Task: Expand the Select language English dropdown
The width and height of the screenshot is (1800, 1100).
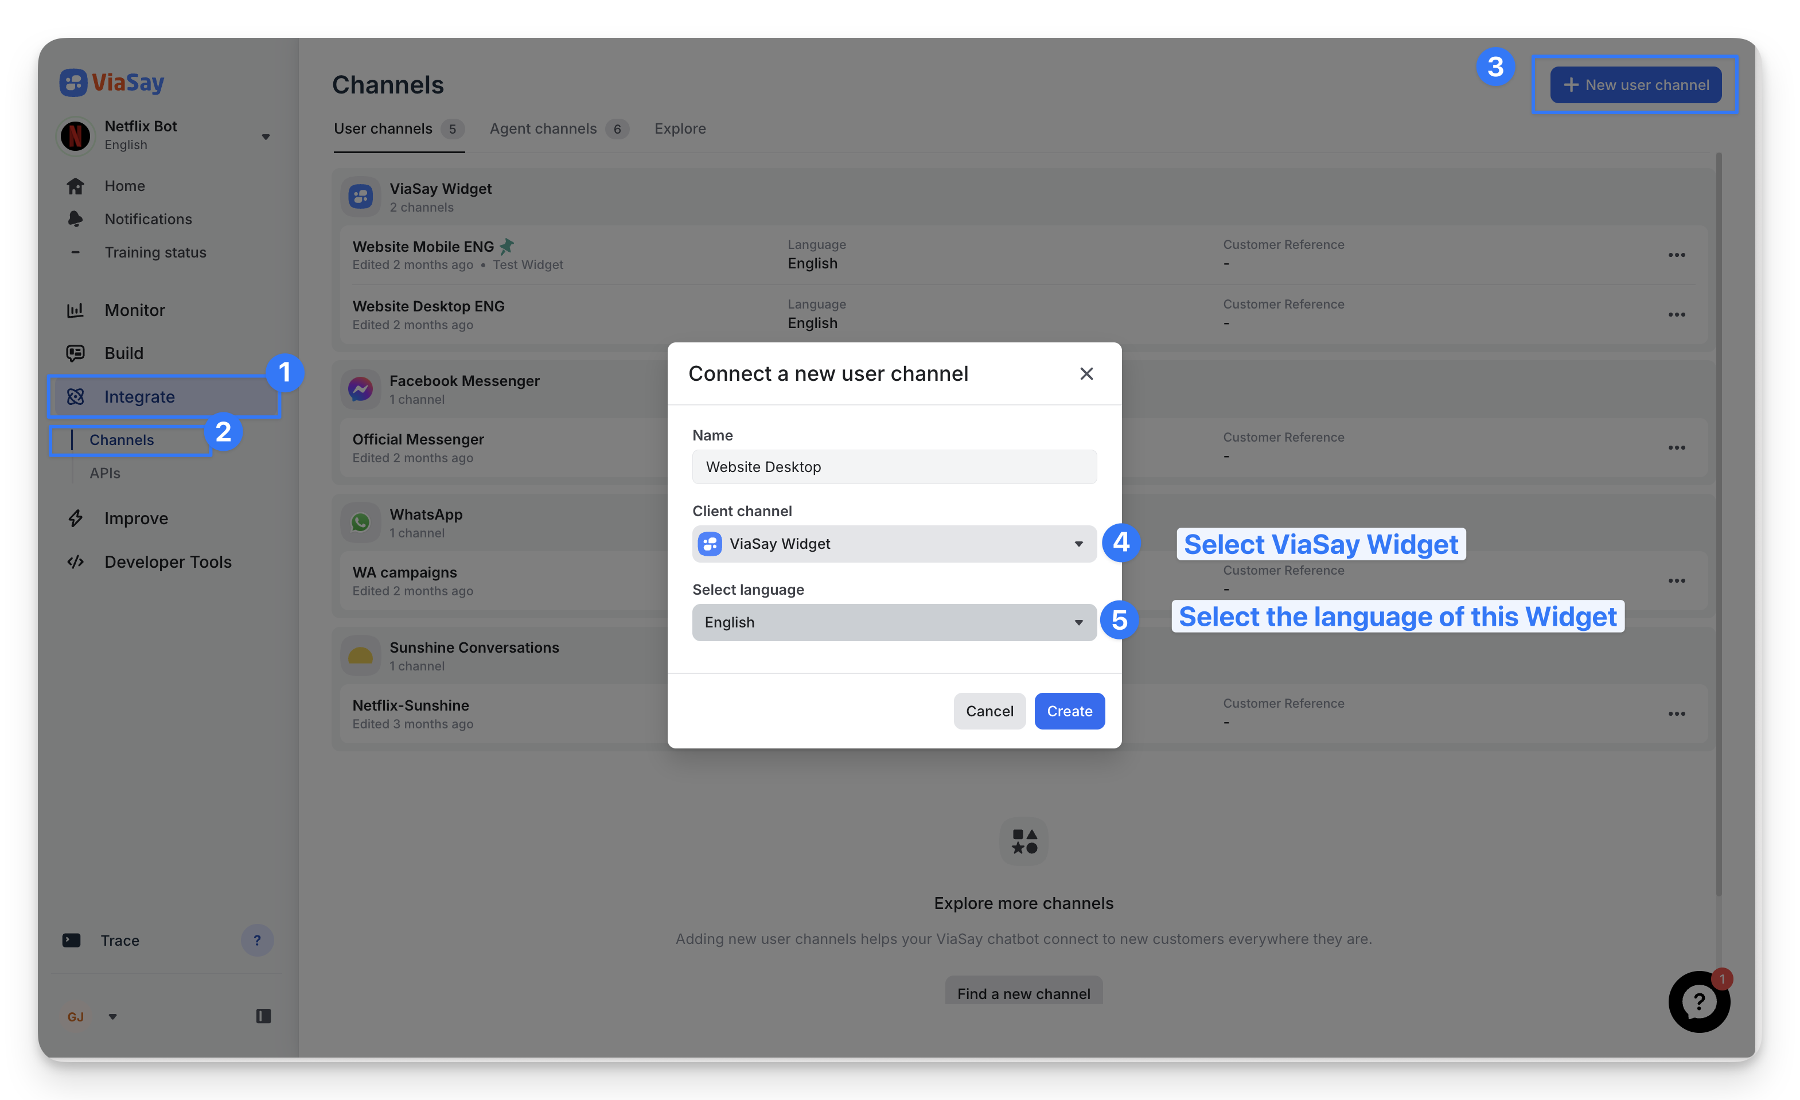Action: click(x=894, y=622)
